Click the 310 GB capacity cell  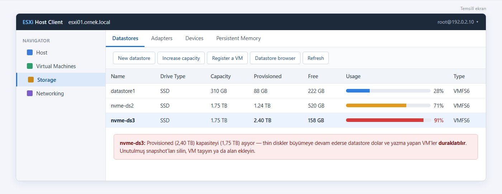coord(219,91)
